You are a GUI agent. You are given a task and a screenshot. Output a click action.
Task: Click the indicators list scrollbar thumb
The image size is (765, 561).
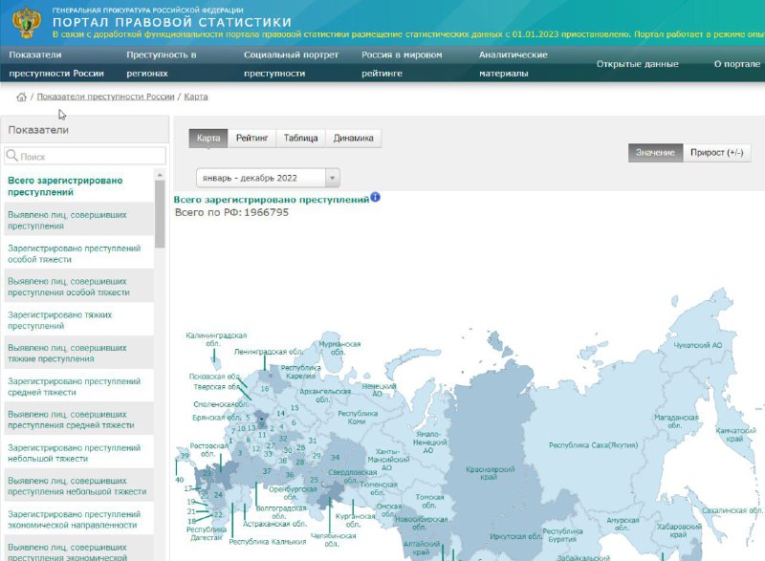(160, 214)
